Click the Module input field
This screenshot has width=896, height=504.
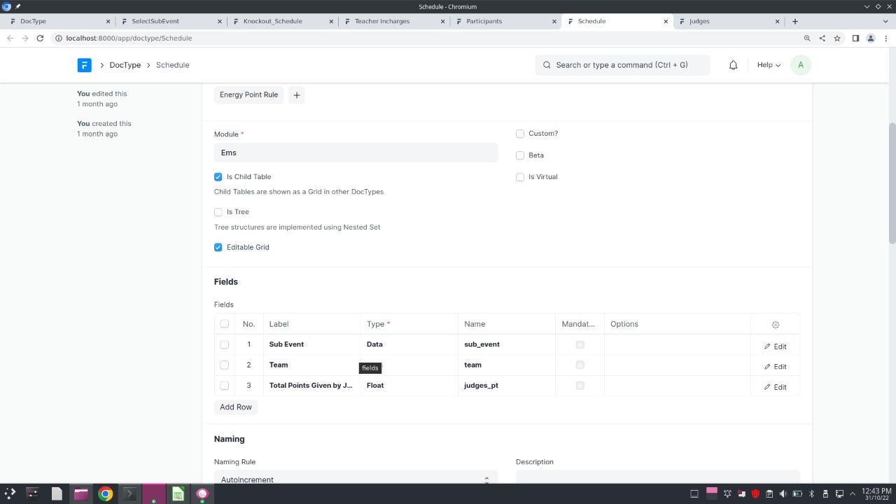pos(356,153)
